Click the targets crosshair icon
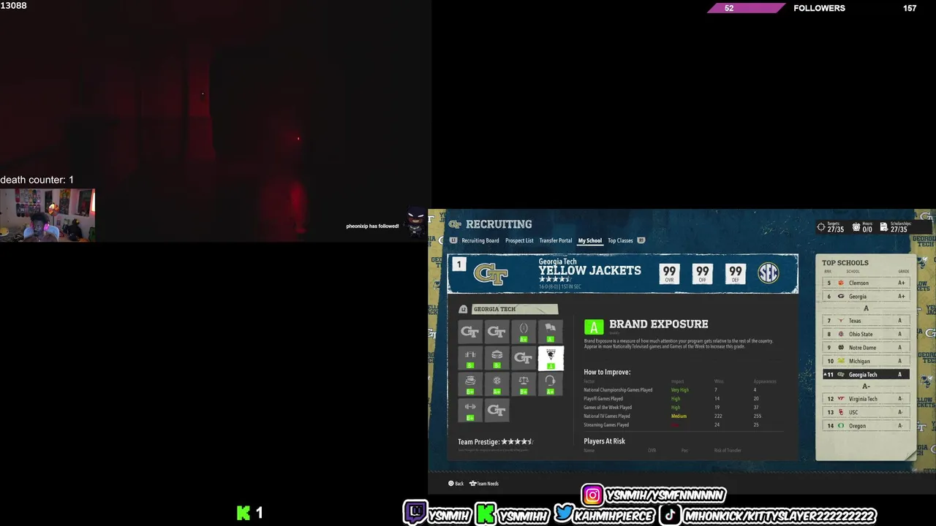936x526 pixels. tap(821, 227)
